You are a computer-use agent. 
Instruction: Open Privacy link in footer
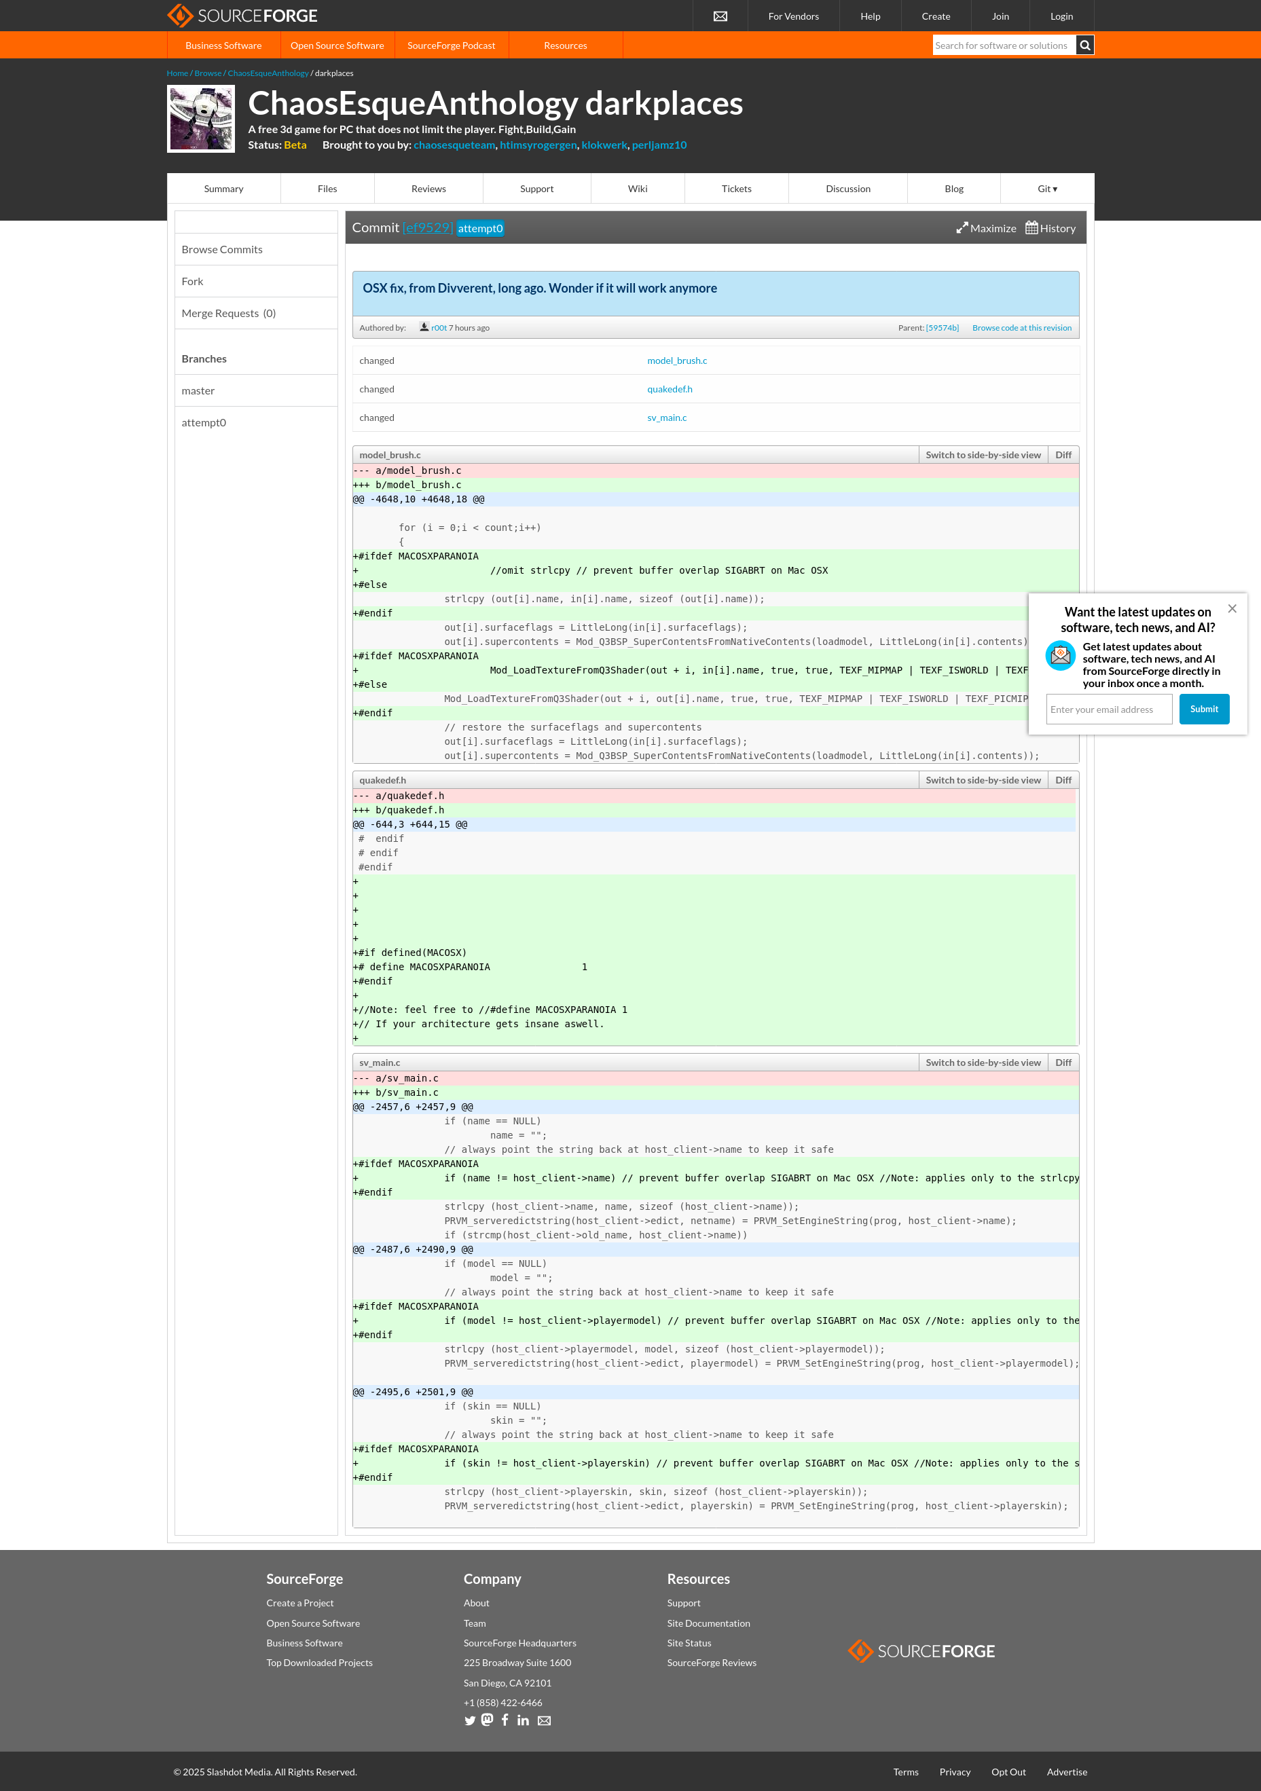coord(955,1772)
